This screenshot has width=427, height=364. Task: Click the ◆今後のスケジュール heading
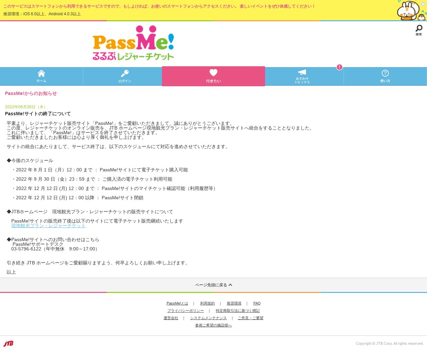click(x=30, y=160)
